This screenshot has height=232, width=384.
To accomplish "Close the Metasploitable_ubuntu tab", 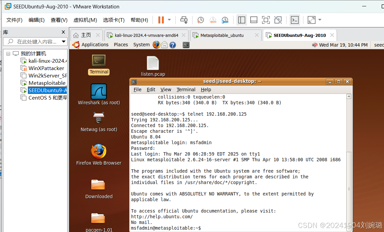I will (257, 35).
